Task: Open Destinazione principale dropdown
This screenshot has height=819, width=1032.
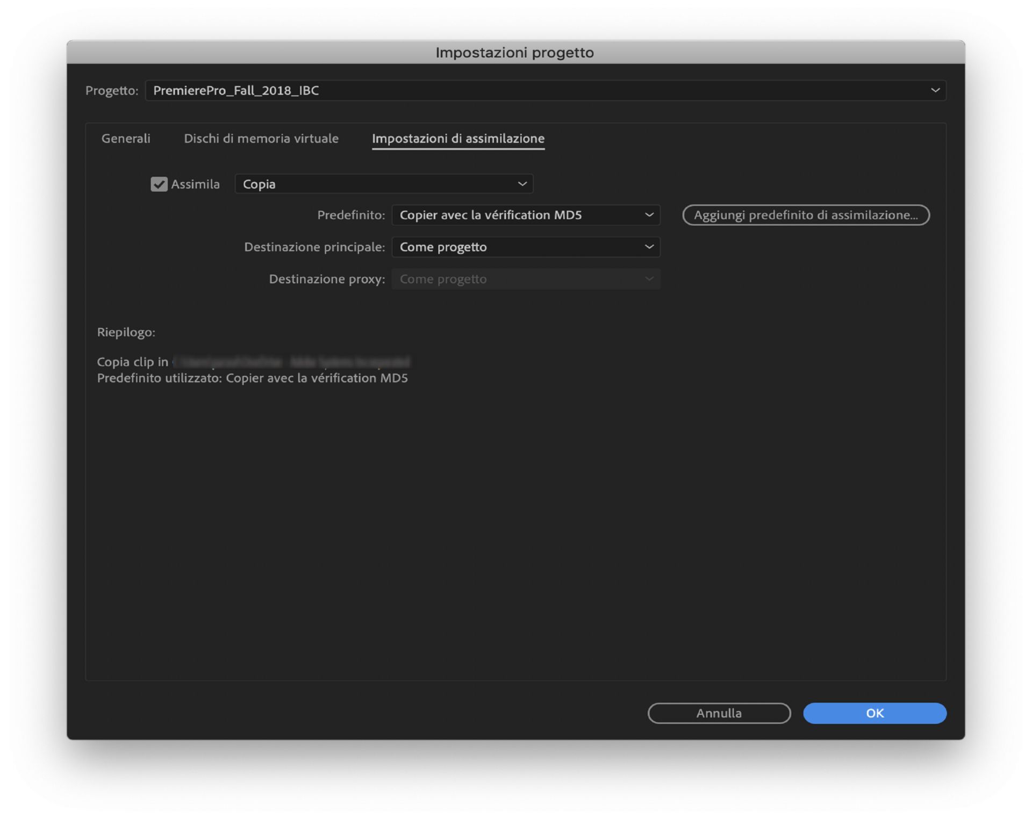Action: coord(516,247)
